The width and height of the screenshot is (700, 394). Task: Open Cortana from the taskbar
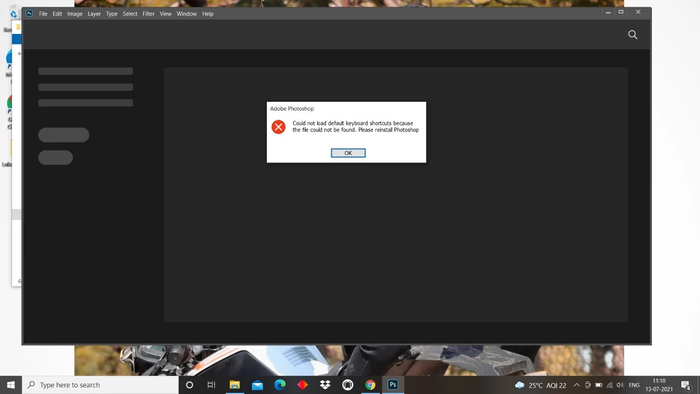pyautogui.click(x=189, y=385)
